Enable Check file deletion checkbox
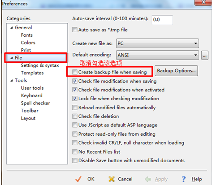Image resolution: width=212 pixels, height=185 pixels. click(x=75, y=116)
